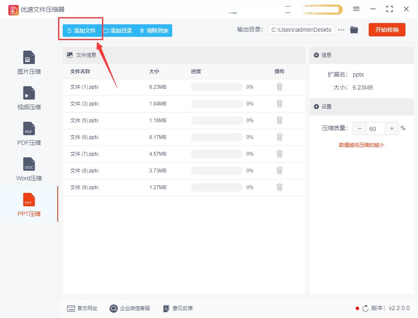
Task: Open the hamburger menu in the title bar
Action: point(356,9)
